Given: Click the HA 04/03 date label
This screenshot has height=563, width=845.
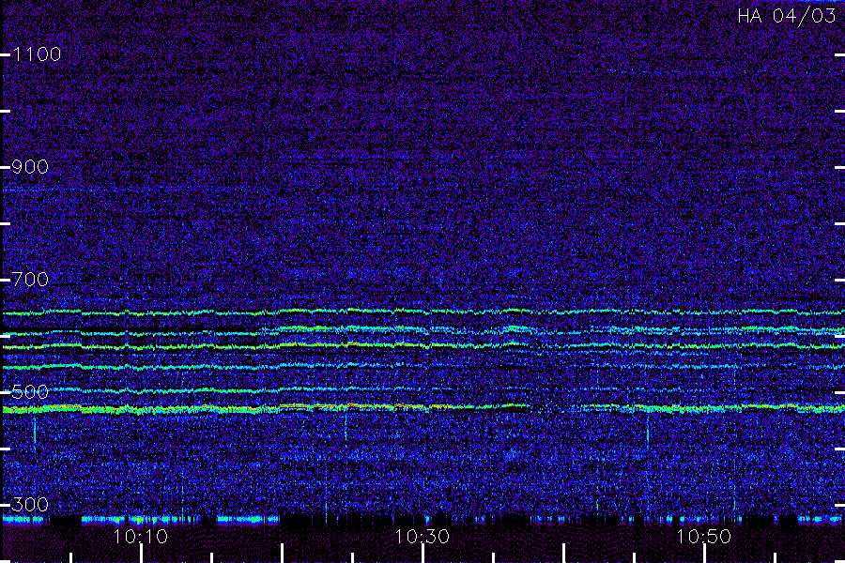Looking at the screenshot, I should [787, 16].
